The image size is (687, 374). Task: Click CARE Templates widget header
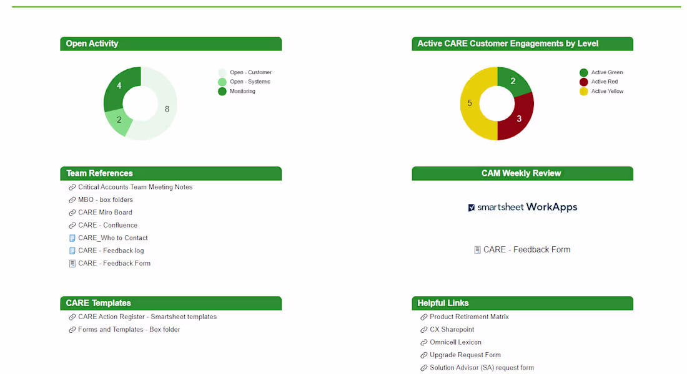[x=171, y=303]
